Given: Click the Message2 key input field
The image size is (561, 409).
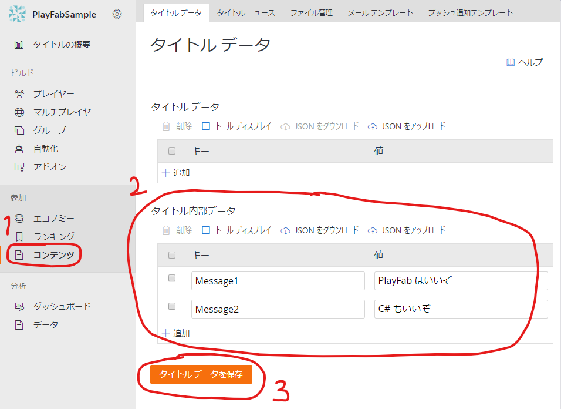Looking at the screenshot, I should pos(278,309).
